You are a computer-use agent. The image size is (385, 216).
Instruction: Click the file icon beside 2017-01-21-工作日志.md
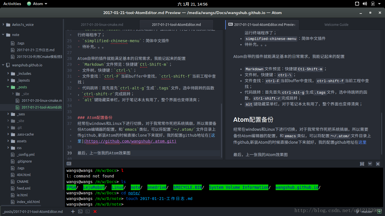pyautogui.click(x=12, y=50)
